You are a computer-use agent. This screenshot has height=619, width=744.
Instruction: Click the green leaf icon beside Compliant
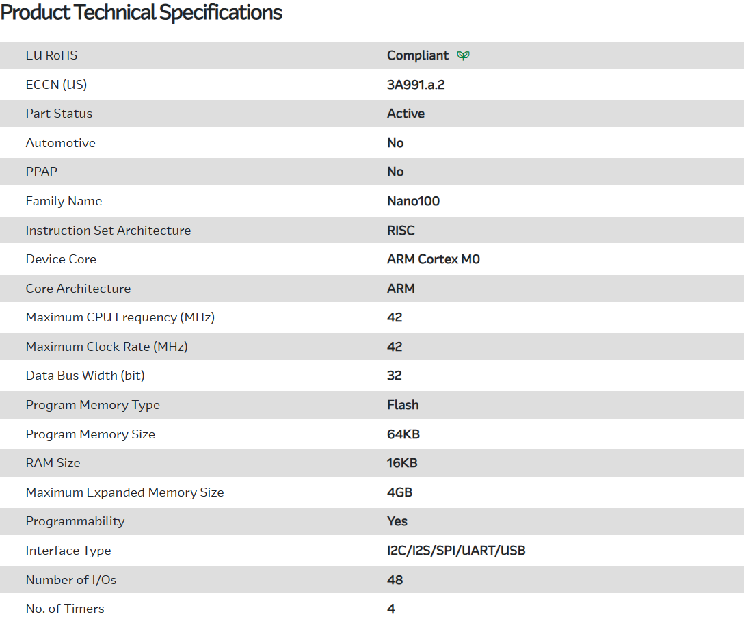point(463,55)
